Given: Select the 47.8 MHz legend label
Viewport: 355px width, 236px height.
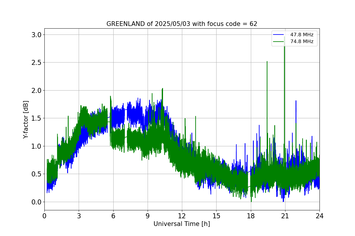Looking at the screenshot, I should point(302,35).
